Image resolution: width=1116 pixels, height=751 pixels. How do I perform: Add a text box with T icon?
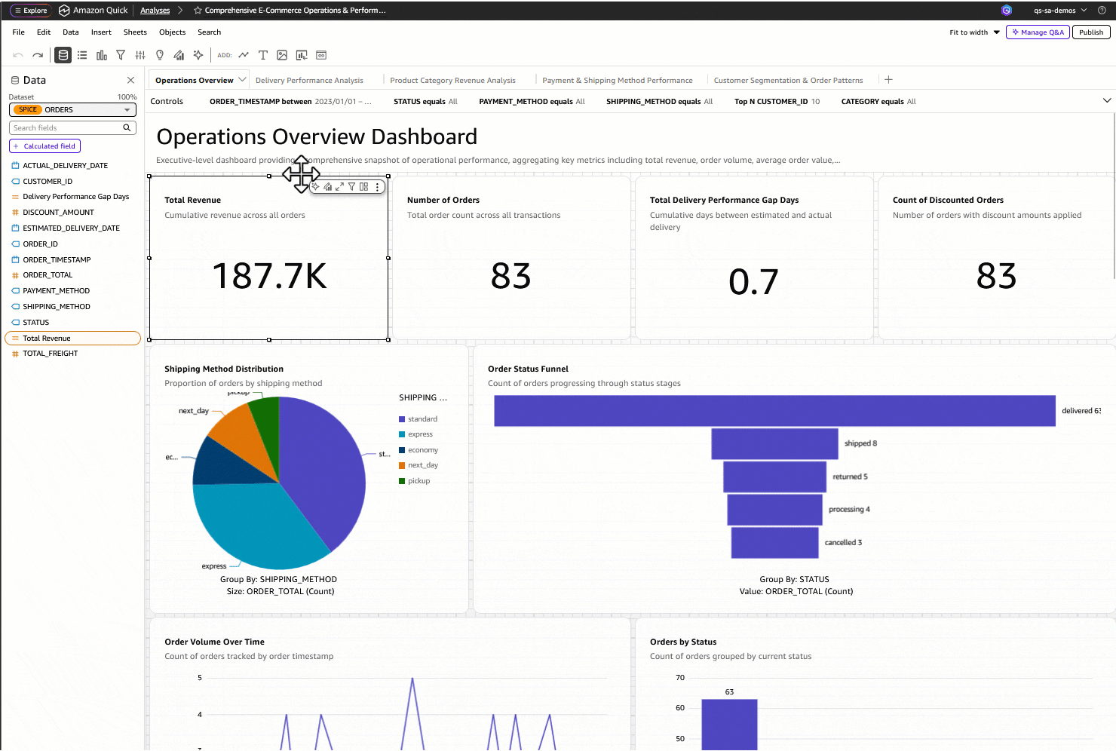pyautogui.click(x=262, y=55)
